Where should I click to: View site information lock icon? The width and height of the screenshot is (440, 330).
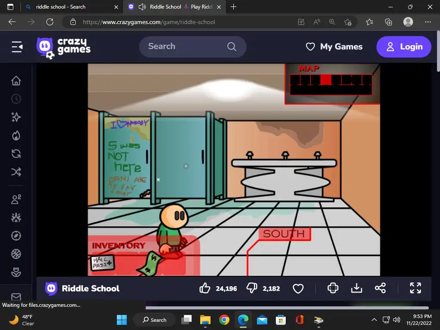click(x=73, y=22)
